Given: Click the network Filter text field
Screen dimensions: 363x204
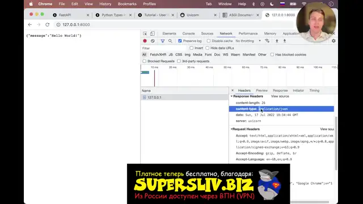Looking at the screenshot, I should pos(164,48).
